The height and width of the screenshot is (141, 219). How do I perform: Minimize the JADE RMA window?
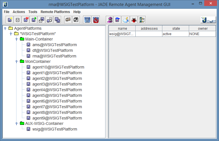click(x=193, y=4)
